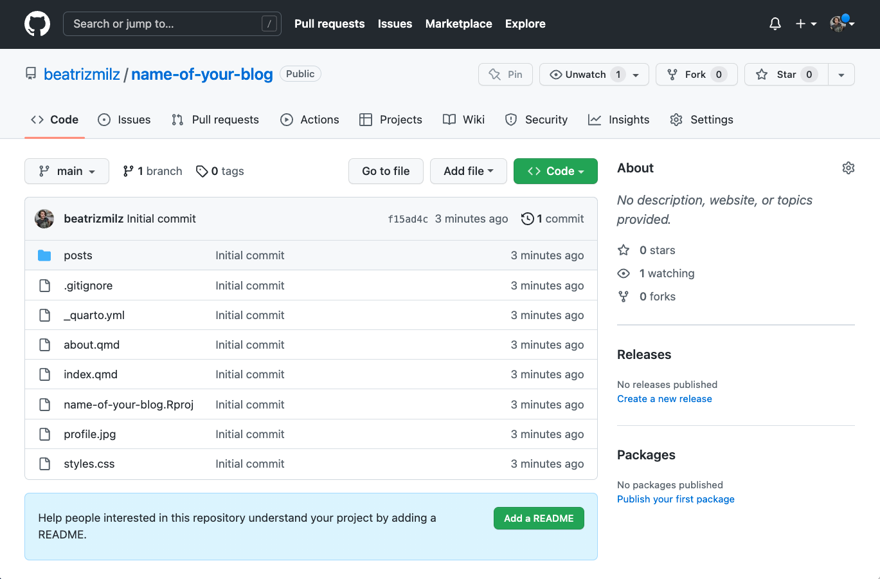Open the name-of-your-blog repository link
The width and height of the screenshot is (880, 579).
tap(202, 75)
